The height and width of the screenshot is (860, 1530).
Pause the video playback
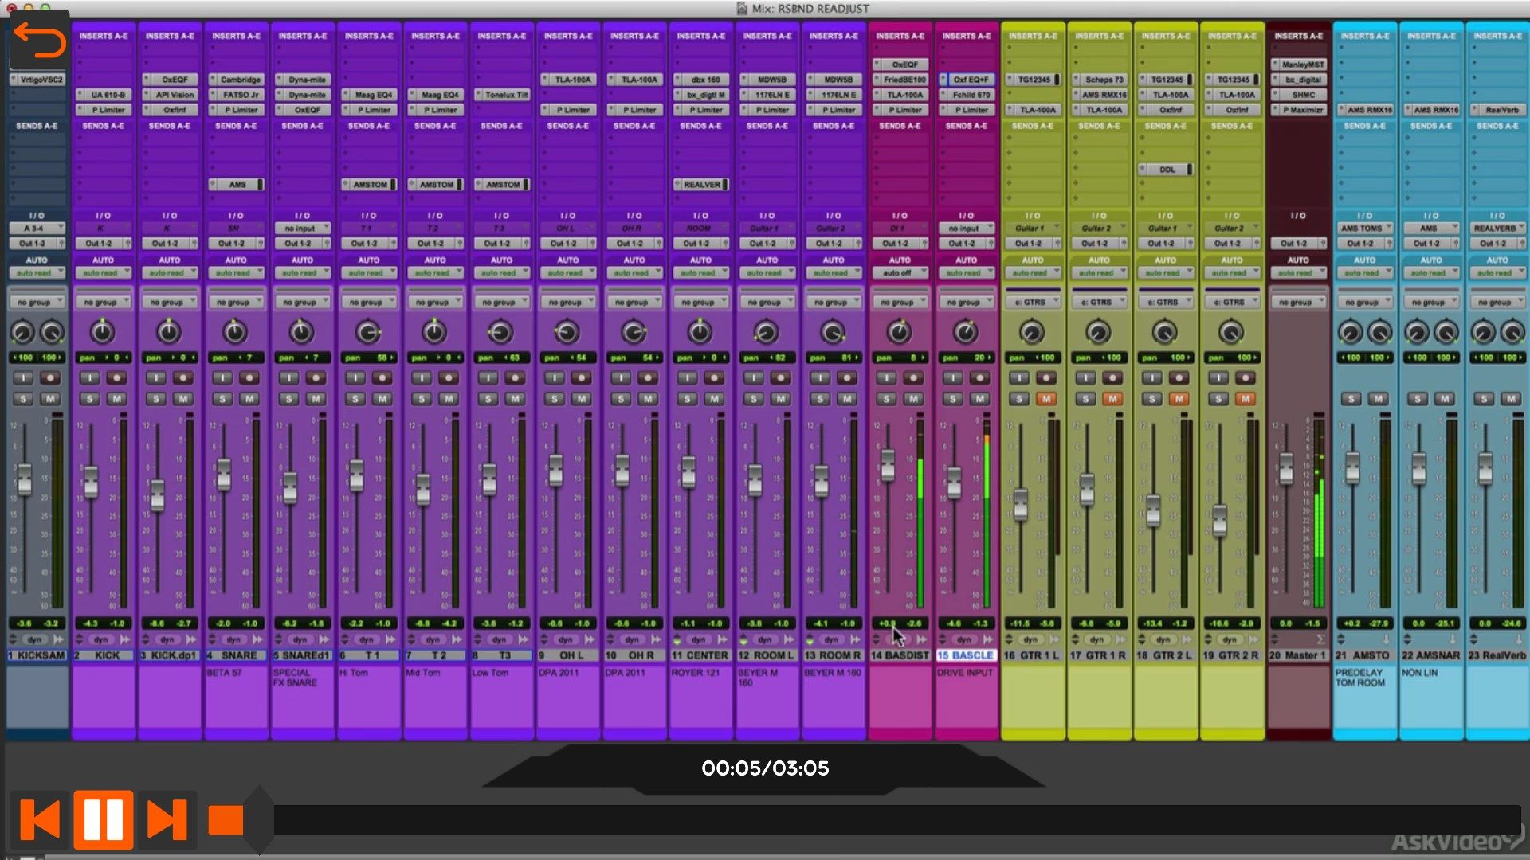coord(104,819)
